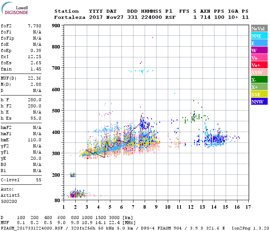
Task: Click the 17 MHz frequency axis label
Action: (x=248, y=207)
